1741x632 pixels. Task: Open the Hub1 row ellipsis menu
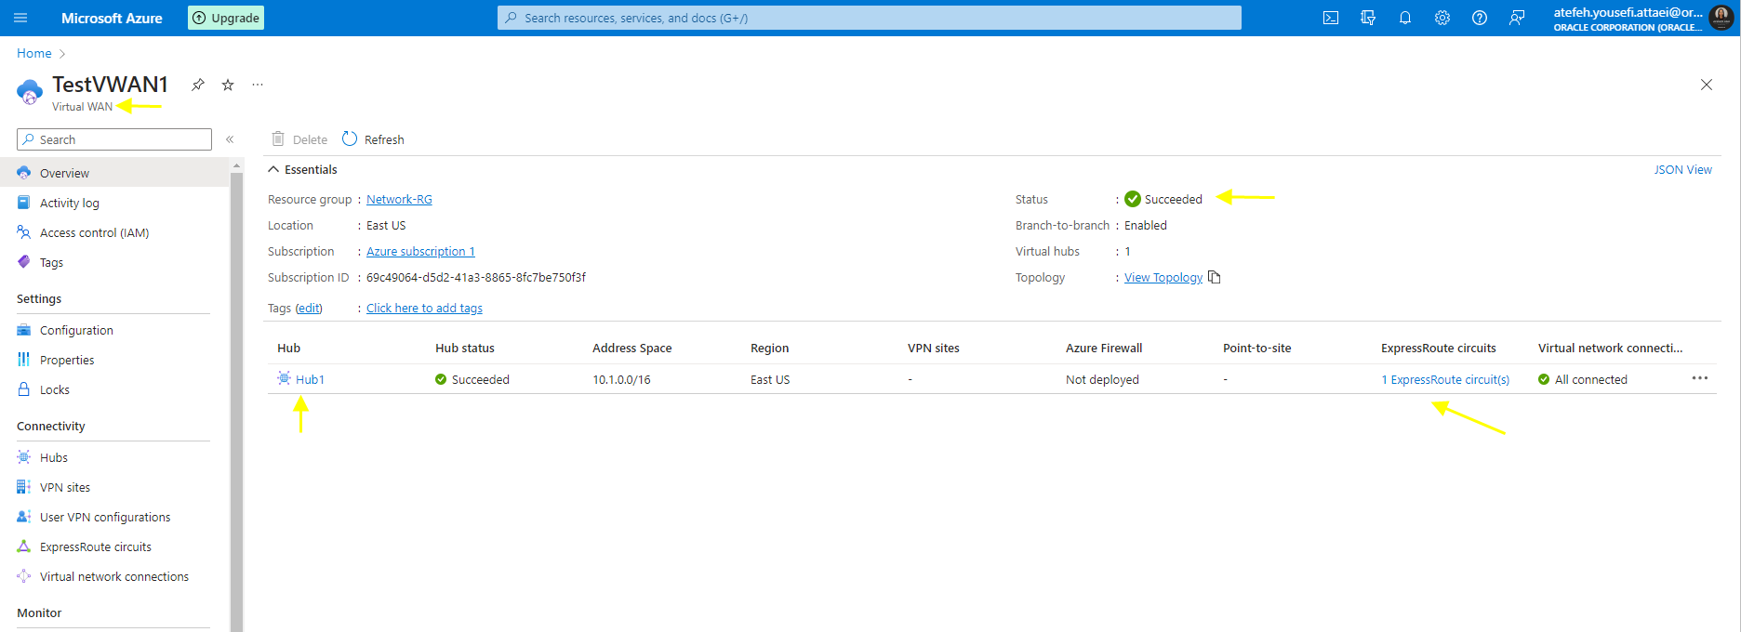(1700, 378)
